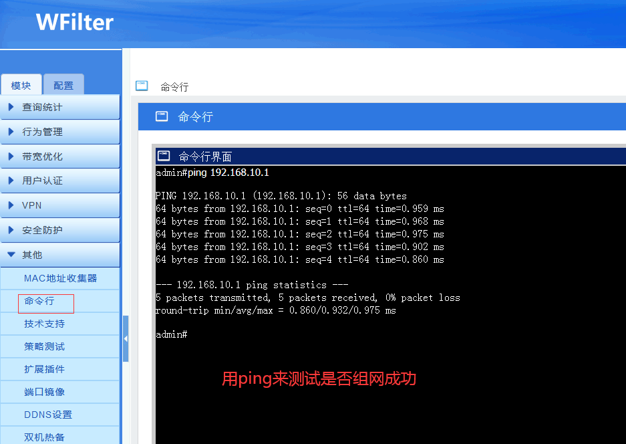Expand the 安全防护 section
Screen dimensions: 626x444
point(60,230)
